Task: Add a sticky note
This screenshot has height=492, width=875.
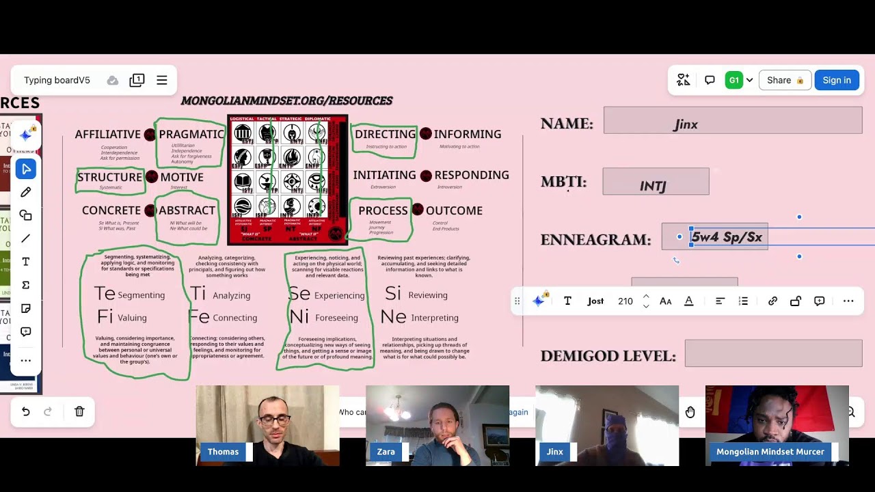Action: 26,308
